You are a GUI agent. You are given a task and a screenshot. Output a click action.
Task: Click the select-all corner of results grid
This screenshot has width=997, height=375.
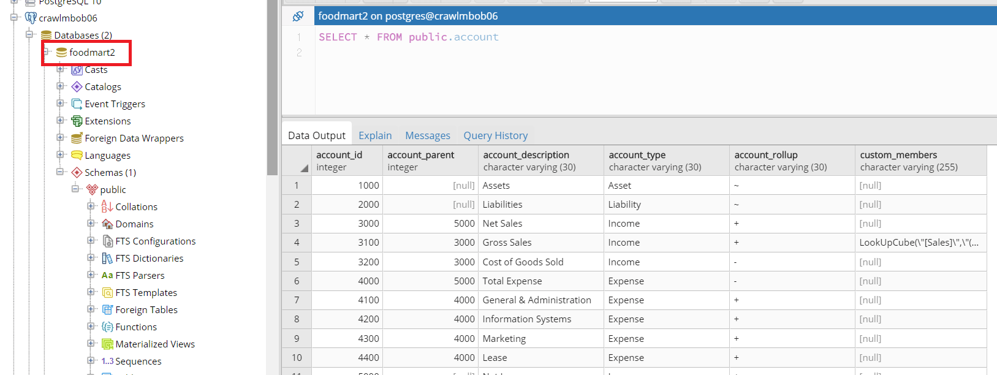tap(297, 161)
